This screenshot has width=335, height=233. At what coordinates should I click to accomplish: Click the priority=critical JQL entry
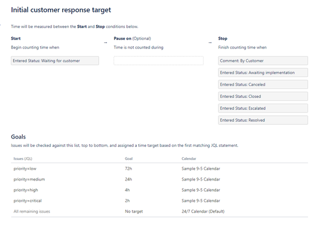point(27,201)
